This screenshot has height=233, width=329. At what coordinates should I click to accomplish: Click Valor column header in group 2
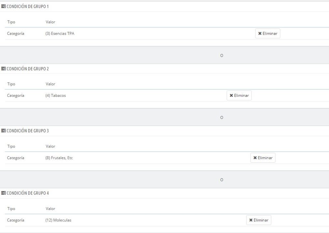point(50,84)
